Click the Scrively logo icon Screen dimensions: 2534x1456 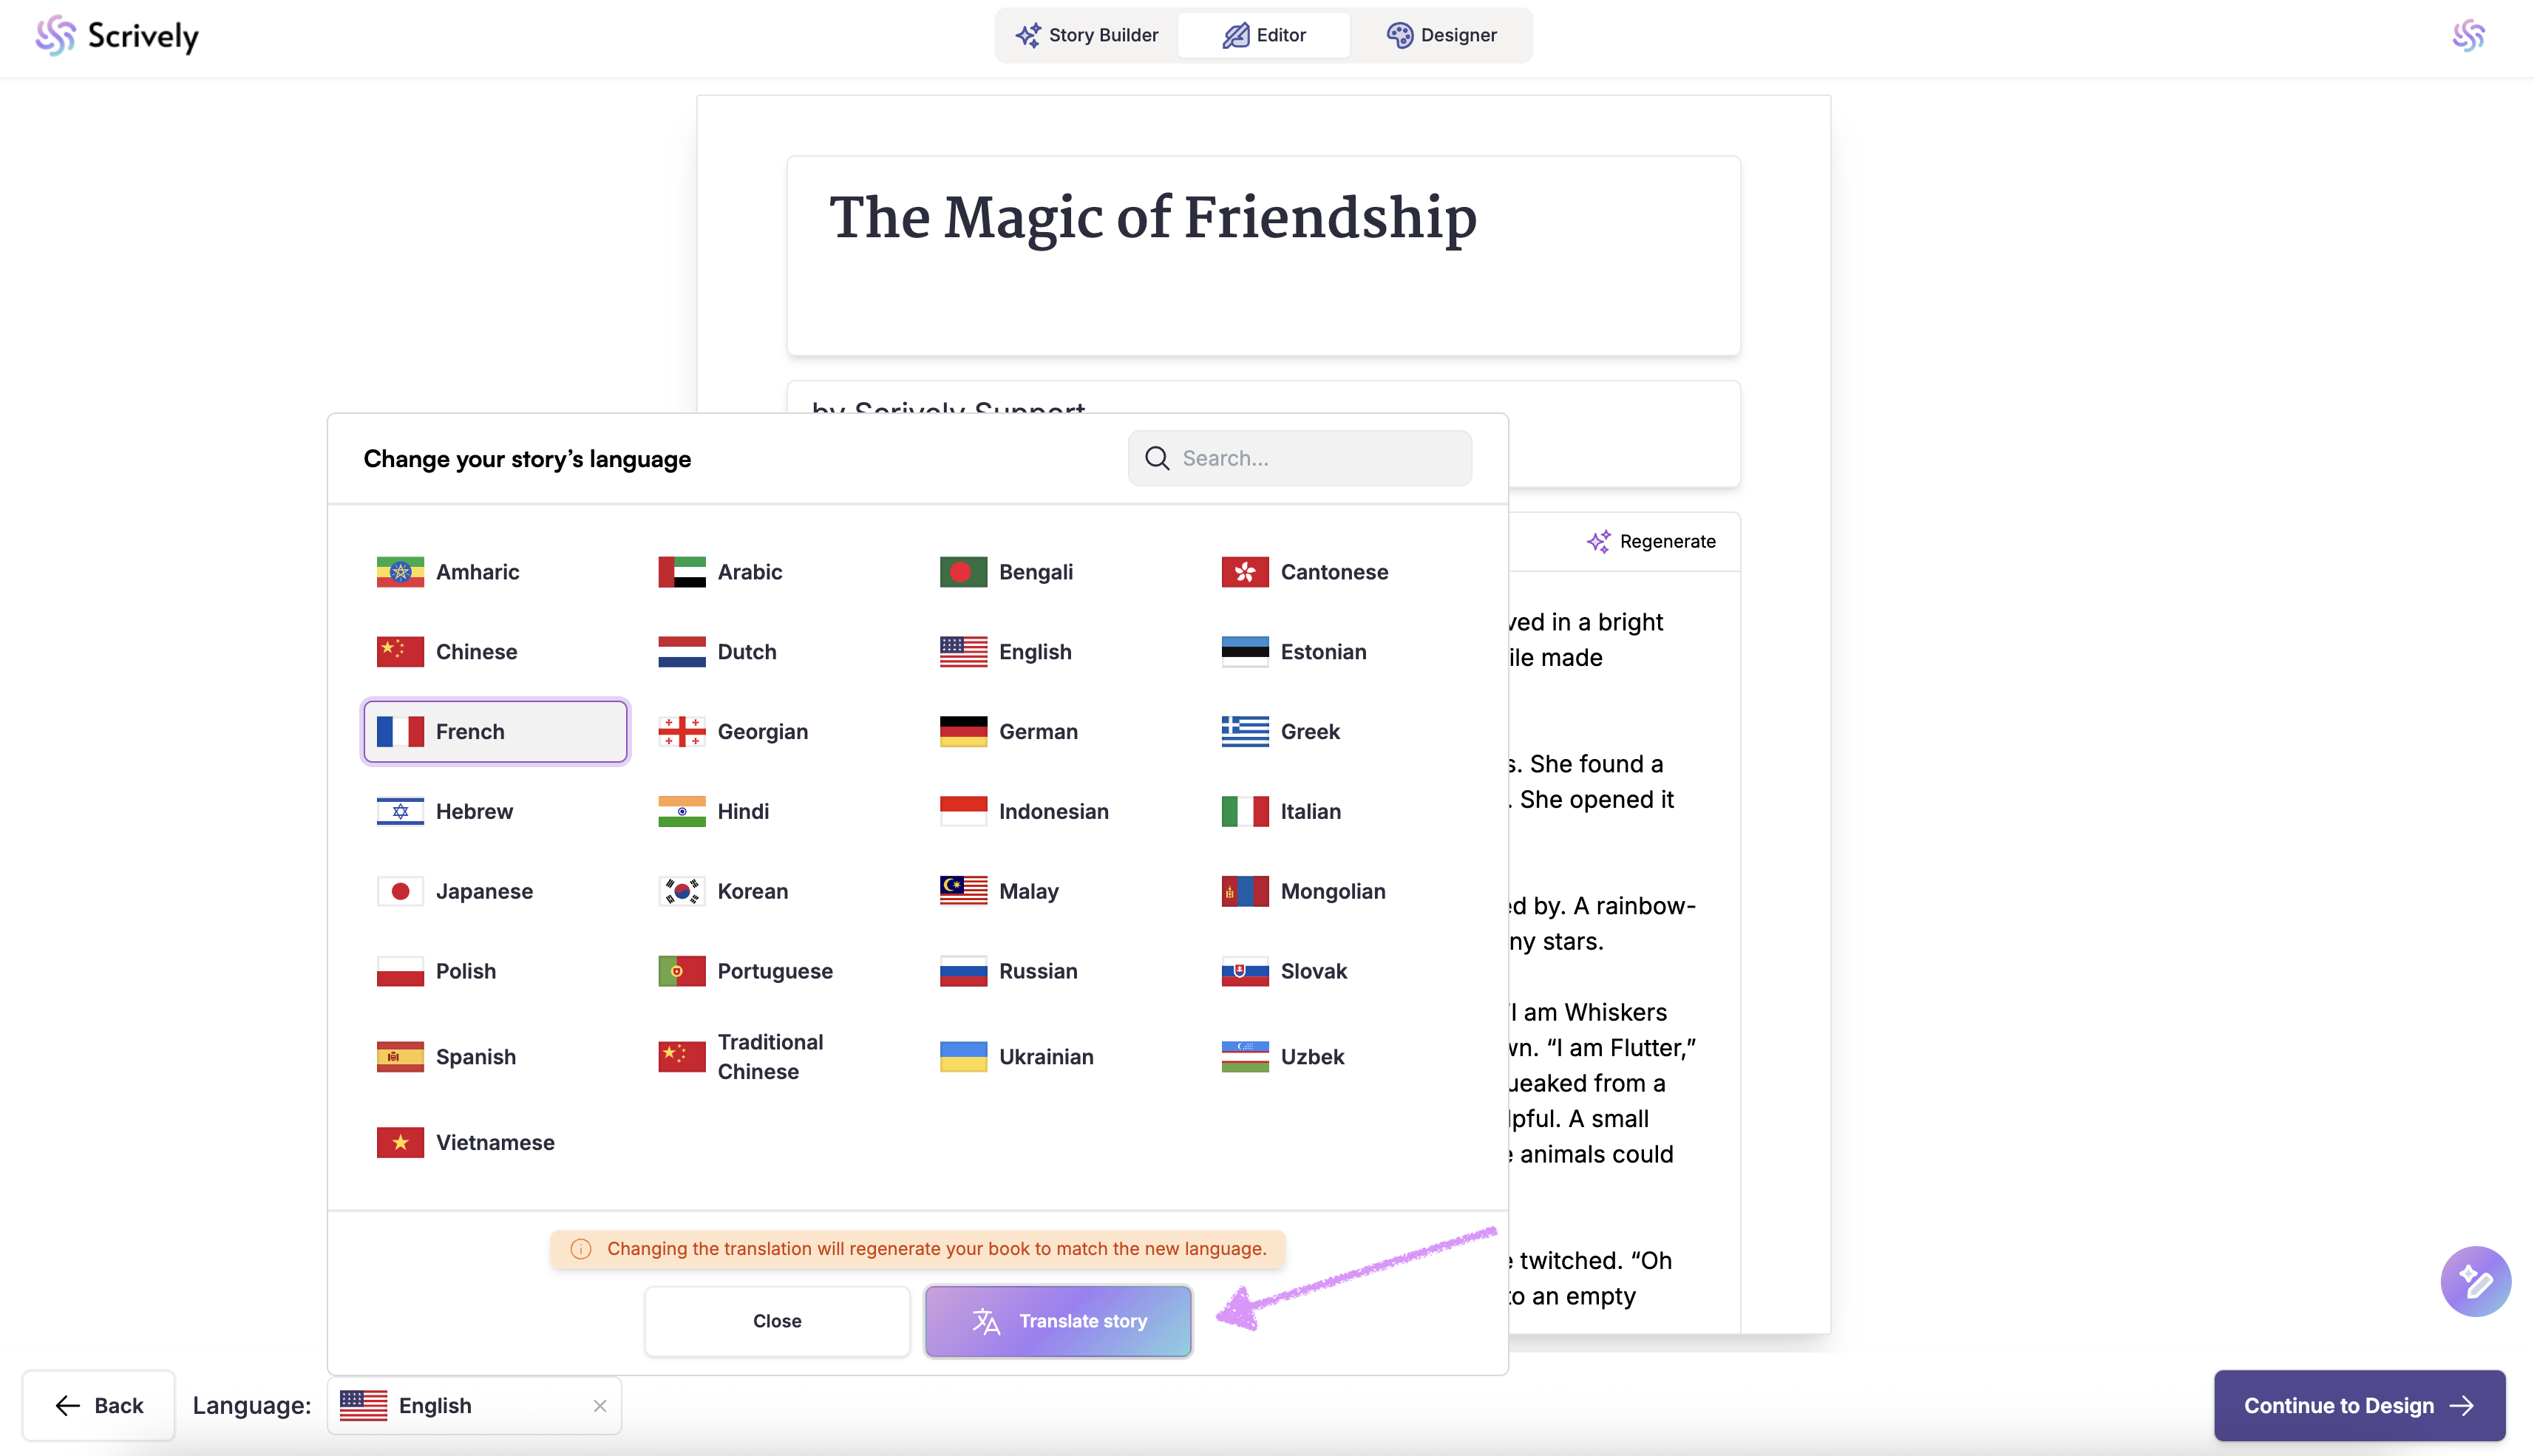55,36
